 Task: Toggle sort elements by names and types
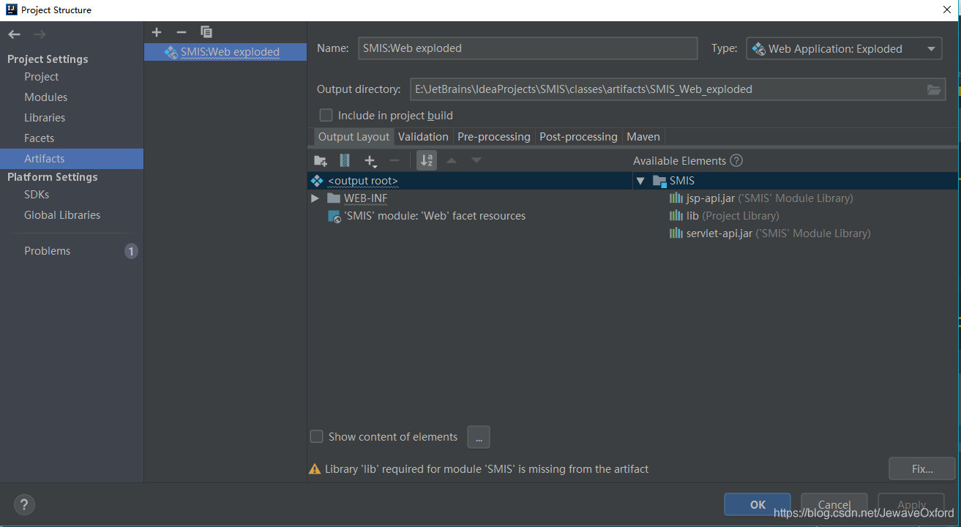[427, 160]
